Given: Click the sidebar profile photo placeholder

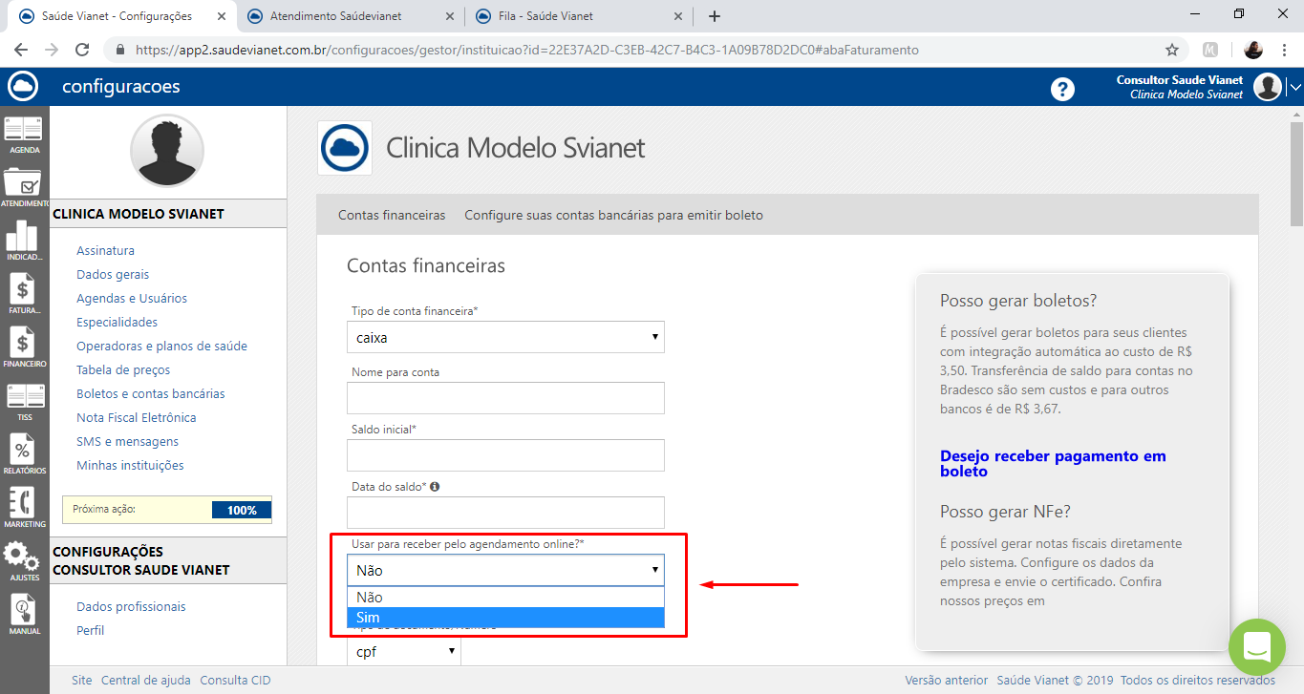Looking at the screenshot, I should click(x=167, y=151).
